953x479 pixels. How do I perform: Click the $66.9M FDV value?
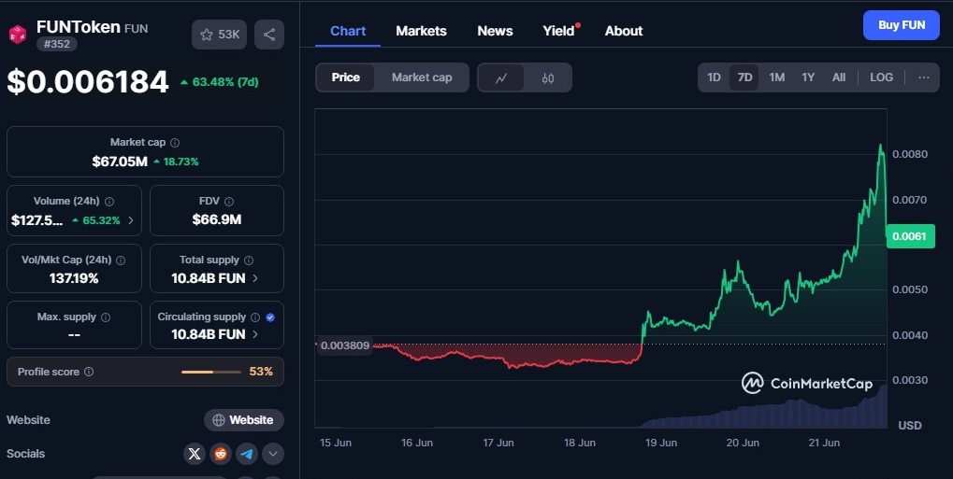point(217,219)
